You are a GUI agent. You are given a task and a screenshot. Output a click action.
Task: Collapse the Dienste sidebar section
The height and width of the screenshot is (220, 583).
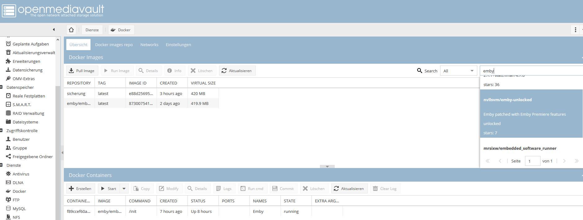pos(1,165)
